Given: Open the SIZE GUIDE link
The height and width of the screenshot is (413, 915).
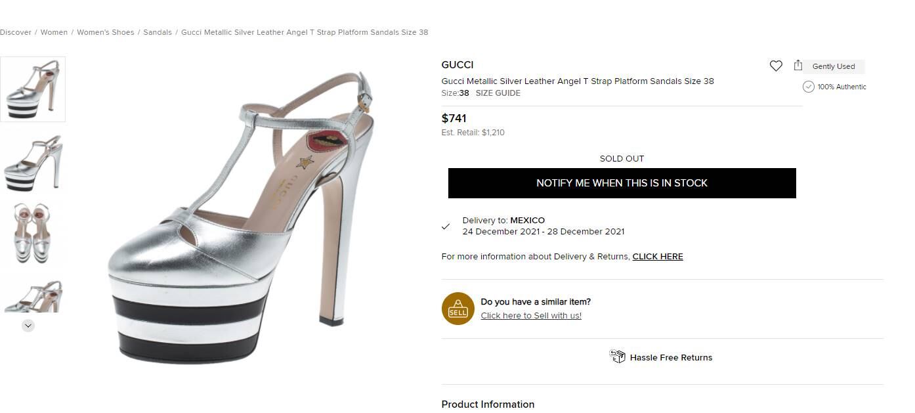Looking at the screenshot, I should pyautogui.click(x=498, y=93).
